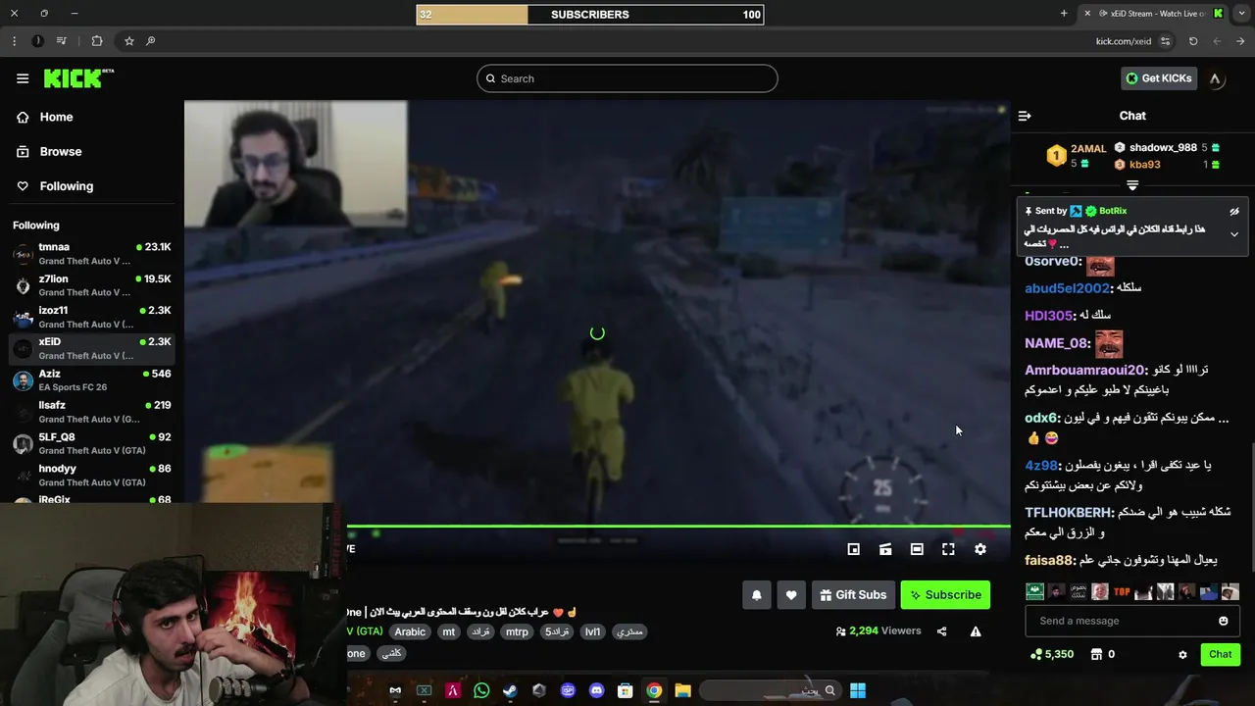
Task: Share the stream via share icon
Action: coord(942,631)
